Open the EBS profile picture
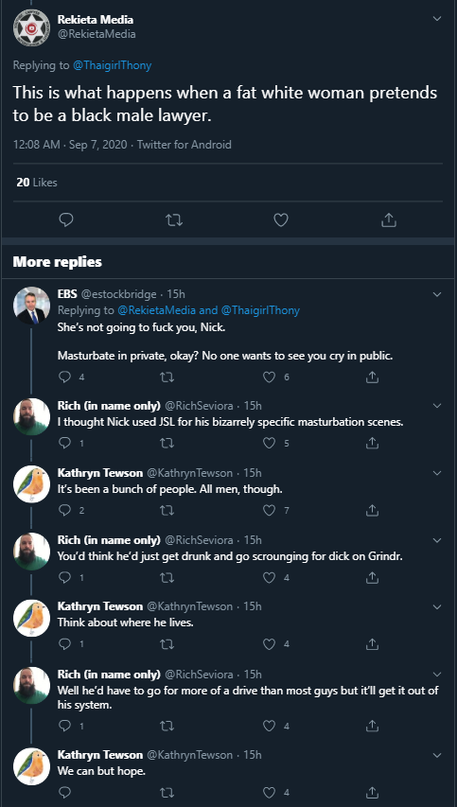 [31, 306]
